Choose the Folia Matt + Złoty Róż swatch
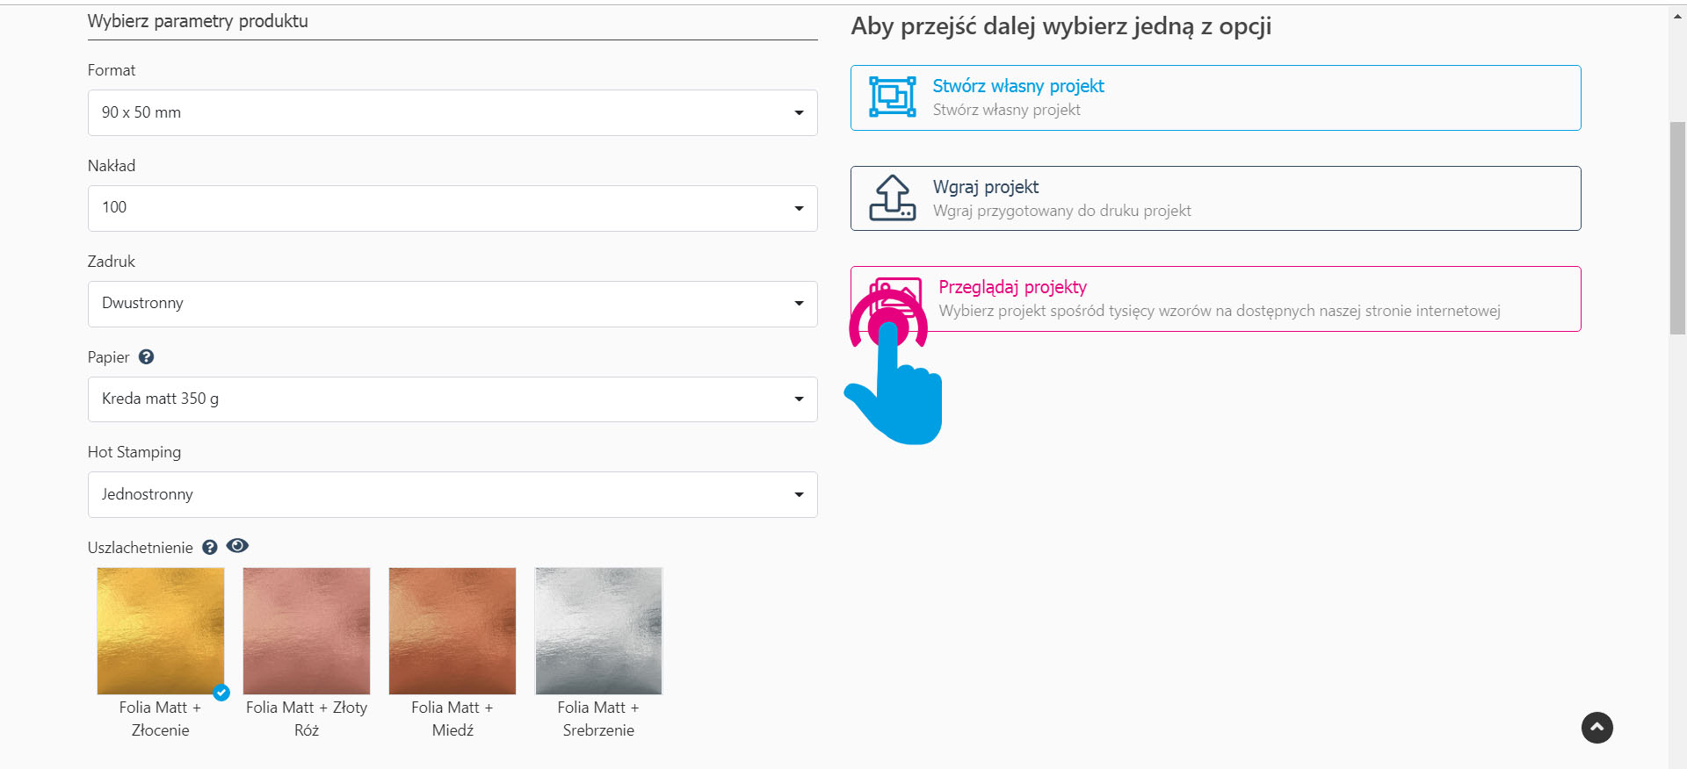The width and height of the screenshot is (1687, 769). (307, 630)
